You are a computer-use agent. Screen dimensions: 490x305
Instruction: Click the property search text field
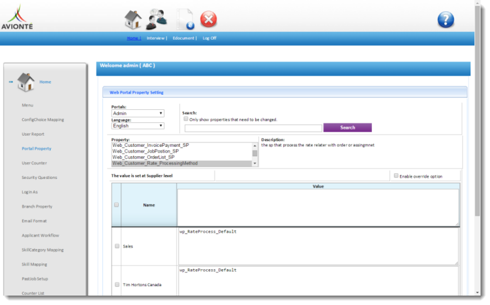click(253, 127)
